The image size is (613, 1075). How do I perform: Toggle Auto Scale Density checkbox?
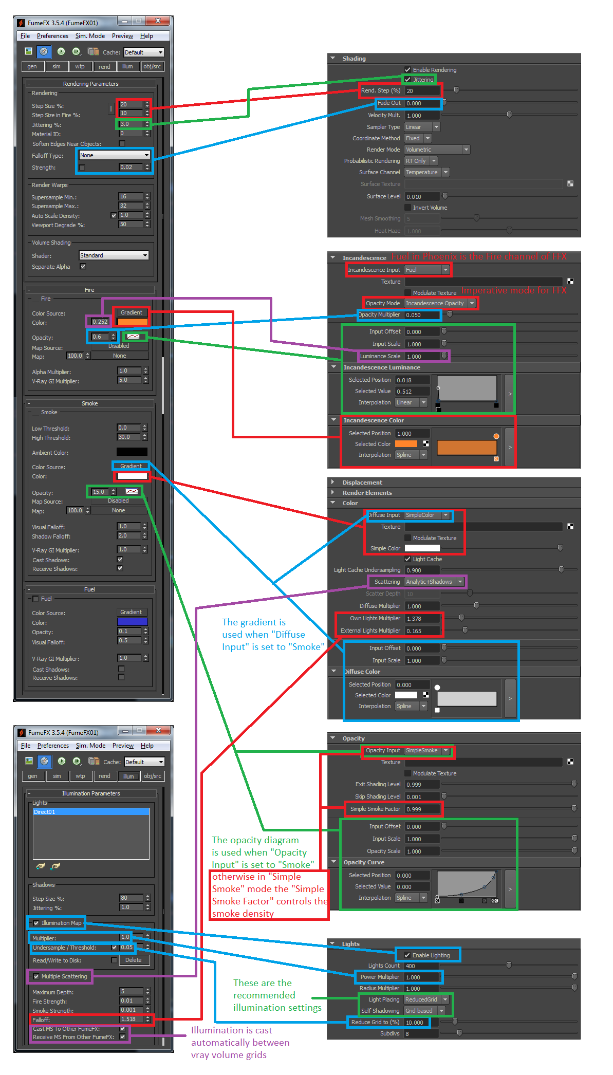(x=114, y=215)
